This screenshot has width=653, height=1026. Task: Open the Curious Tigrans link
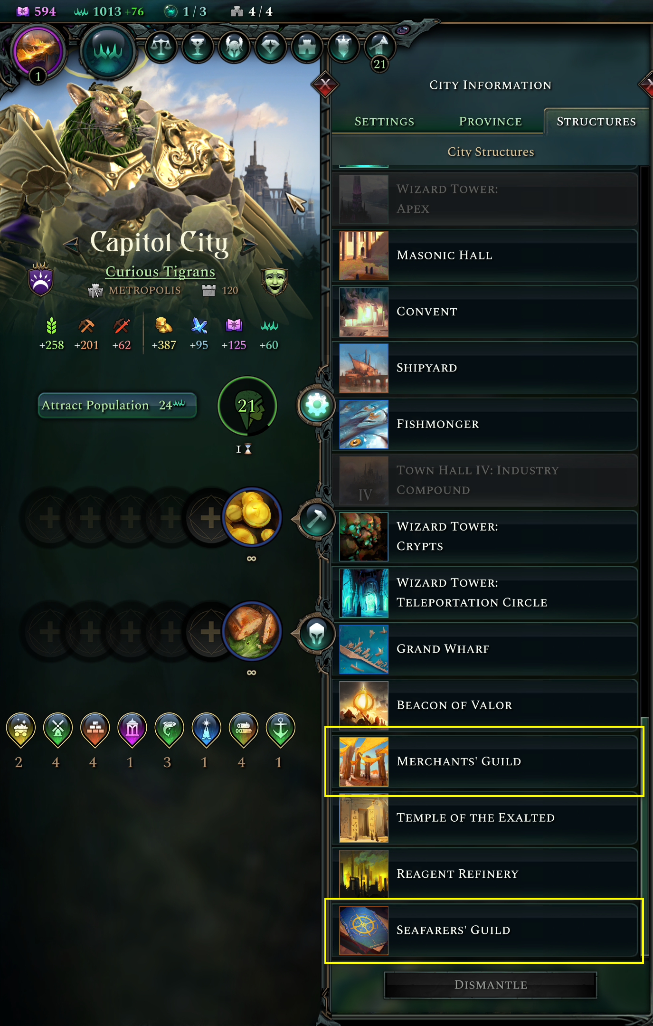160,271
